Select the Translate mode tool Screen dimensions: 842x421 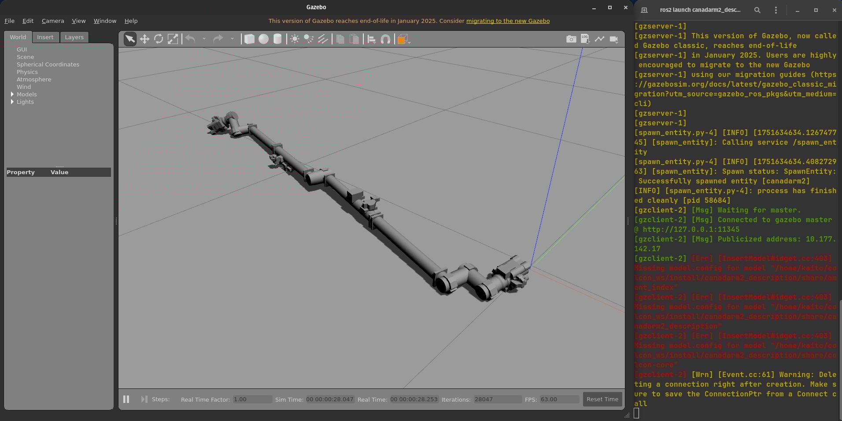click(144, 39)
